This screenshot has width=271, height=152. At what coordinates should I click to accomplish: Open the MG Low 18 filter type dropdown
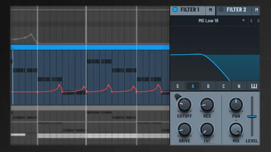208,21
